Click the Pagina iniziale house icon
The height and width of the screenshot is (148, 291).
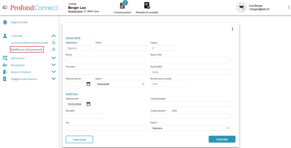tap(5, 22)
